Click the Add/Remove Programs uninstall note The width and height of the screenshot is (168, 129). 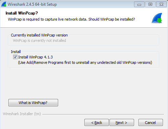tap(85, 62)
